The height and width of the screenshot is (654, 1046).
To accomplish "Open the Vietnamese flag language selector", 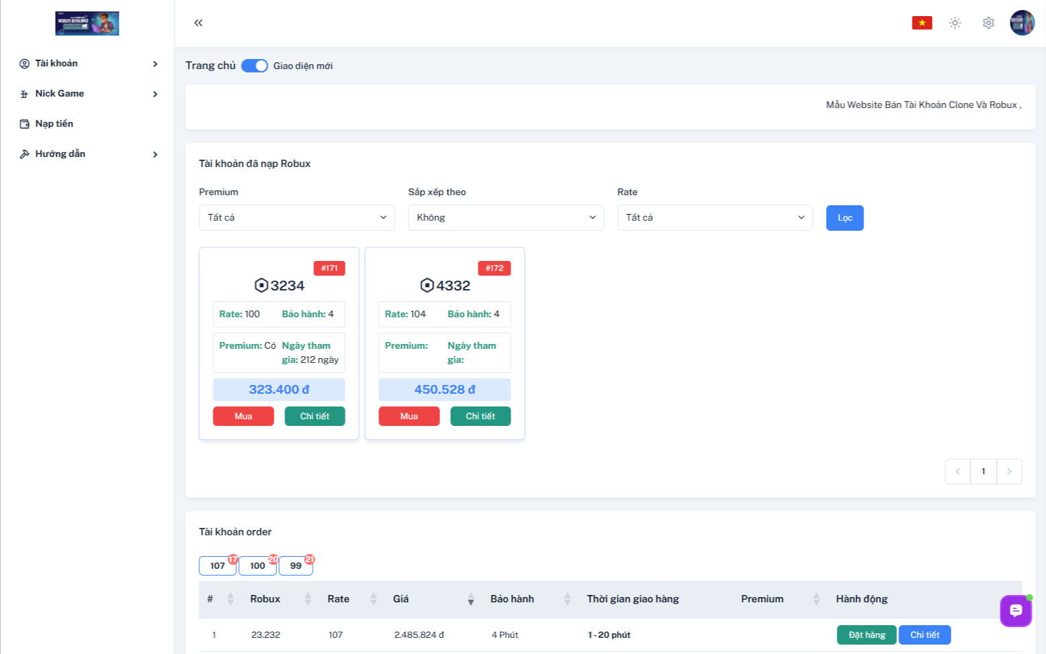I will click(921, 22).
